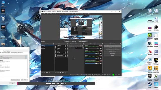Open Настройки from the Controls panel

click(112, 54)
